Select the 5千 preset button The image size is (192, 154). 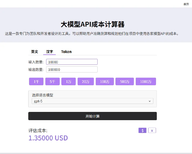53,82
